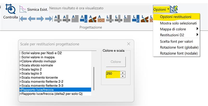Screen dimensions: 208x106
Task: Toggle 'Scrivi valore in mappa' checkbox
Action: click(21, 57)
